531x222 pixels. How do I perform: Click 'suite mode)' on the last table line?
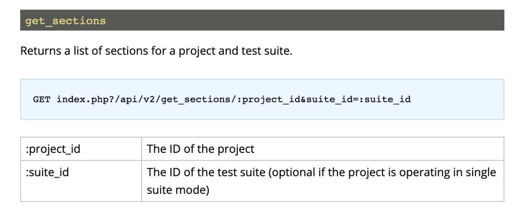178,191
